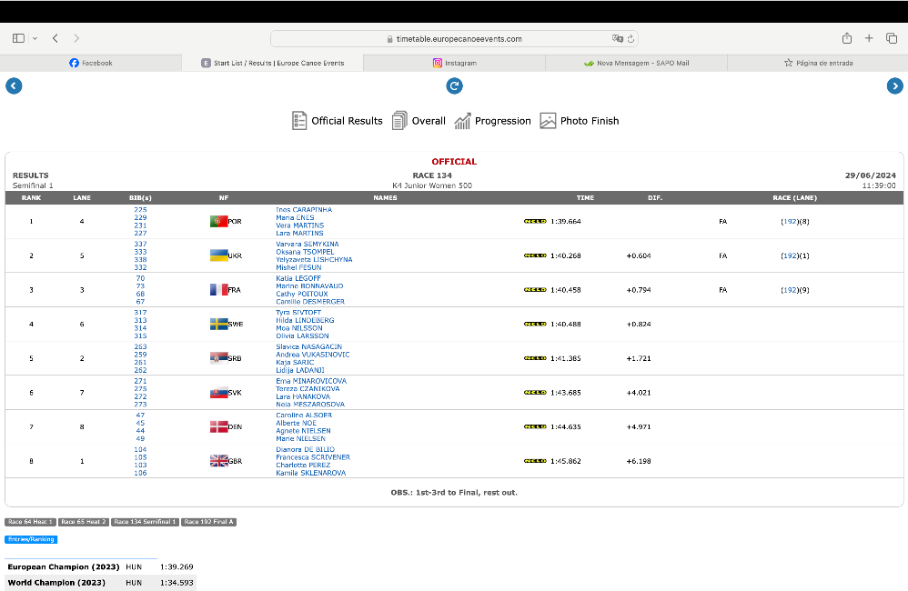
Task: Open Race 64 Heat 1 results
Action: pos(30,522)
